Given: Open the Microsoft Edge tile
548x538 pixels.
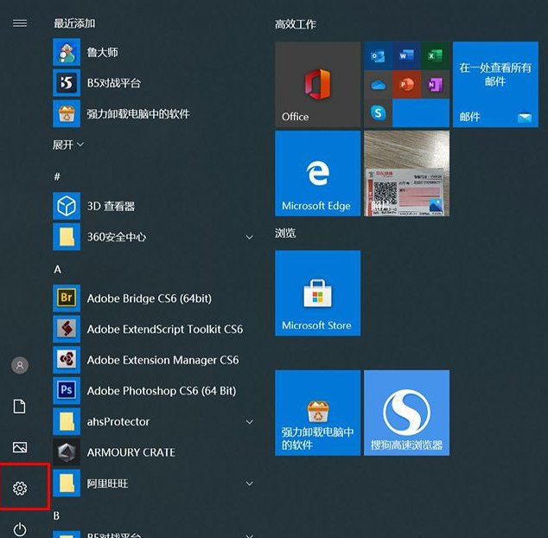Looking at the screenshot, I should coord(318,174).
